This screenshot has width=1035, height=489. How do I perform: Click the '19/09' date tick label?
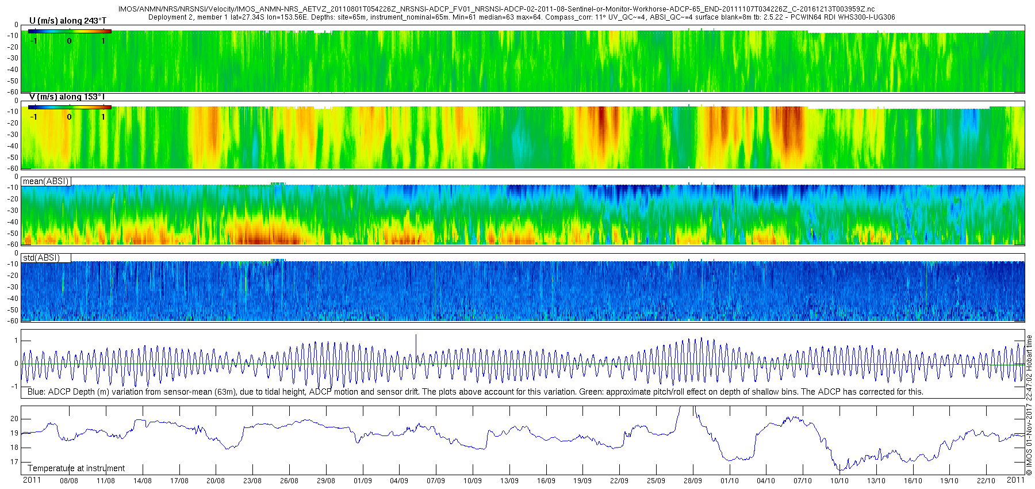(582, 481)
